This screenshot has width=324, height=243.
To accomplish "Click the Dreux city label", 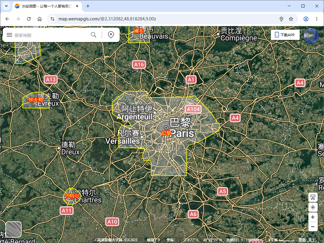I will (x=70, y=152).
